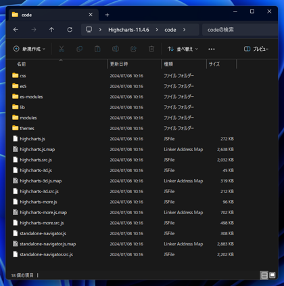This screenshot has width=284, height=286.
Task: Select the themes folder icon
Action: [16, 128]
